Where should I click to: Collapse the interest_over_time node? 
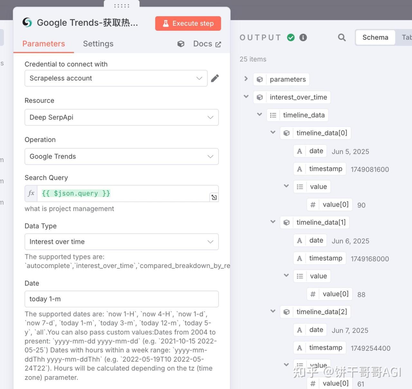(x=246, y=96)
